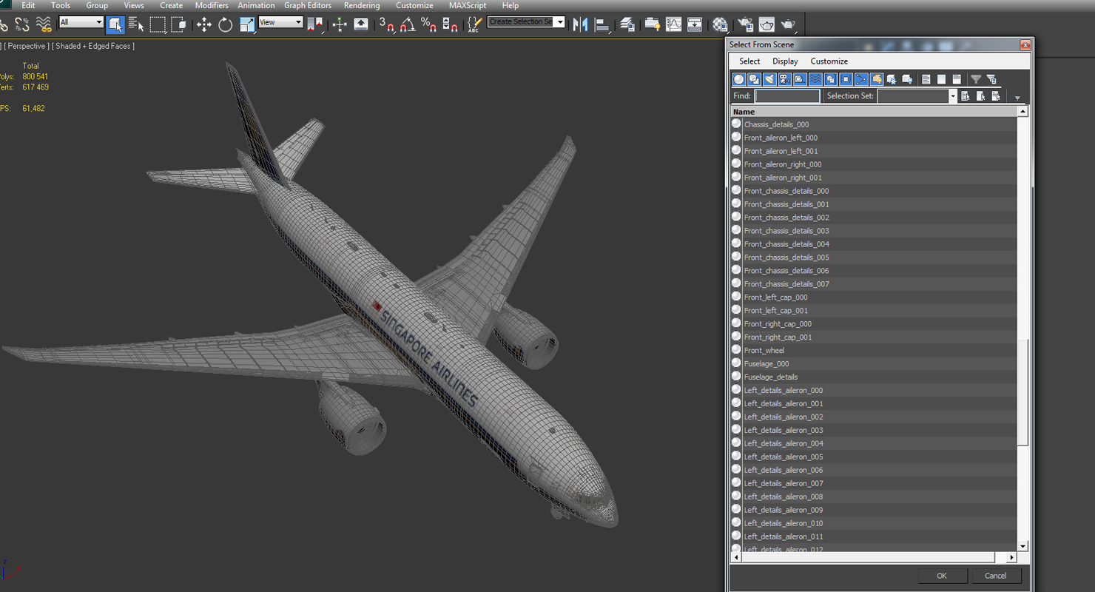Open the Align tool
Screen dimensions: 1095x592
[x=602, y=24]
